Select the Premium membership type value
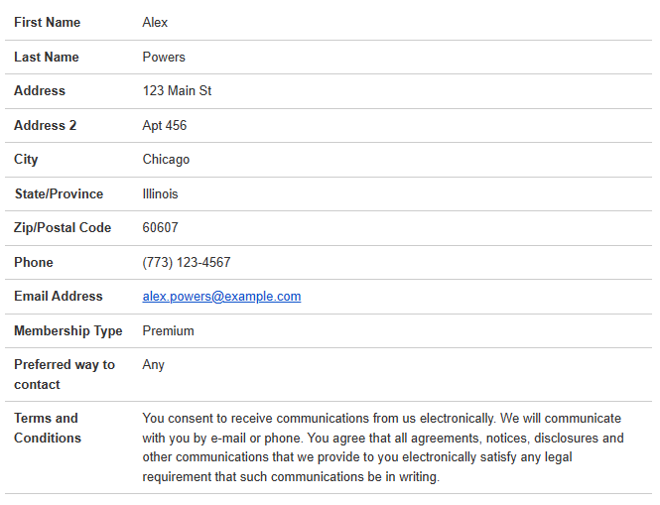660x505 pixels. (x=168, y=331)
